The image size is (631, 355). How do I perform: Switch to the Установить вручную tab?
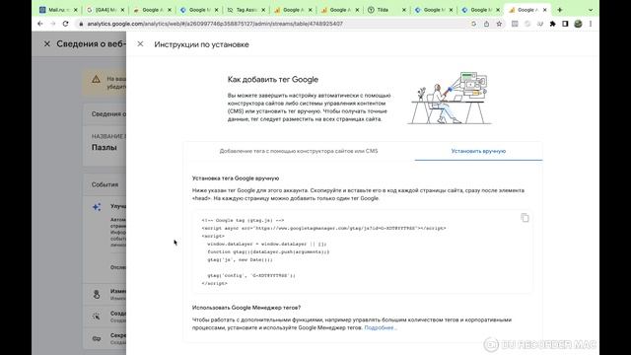[478, 151]
